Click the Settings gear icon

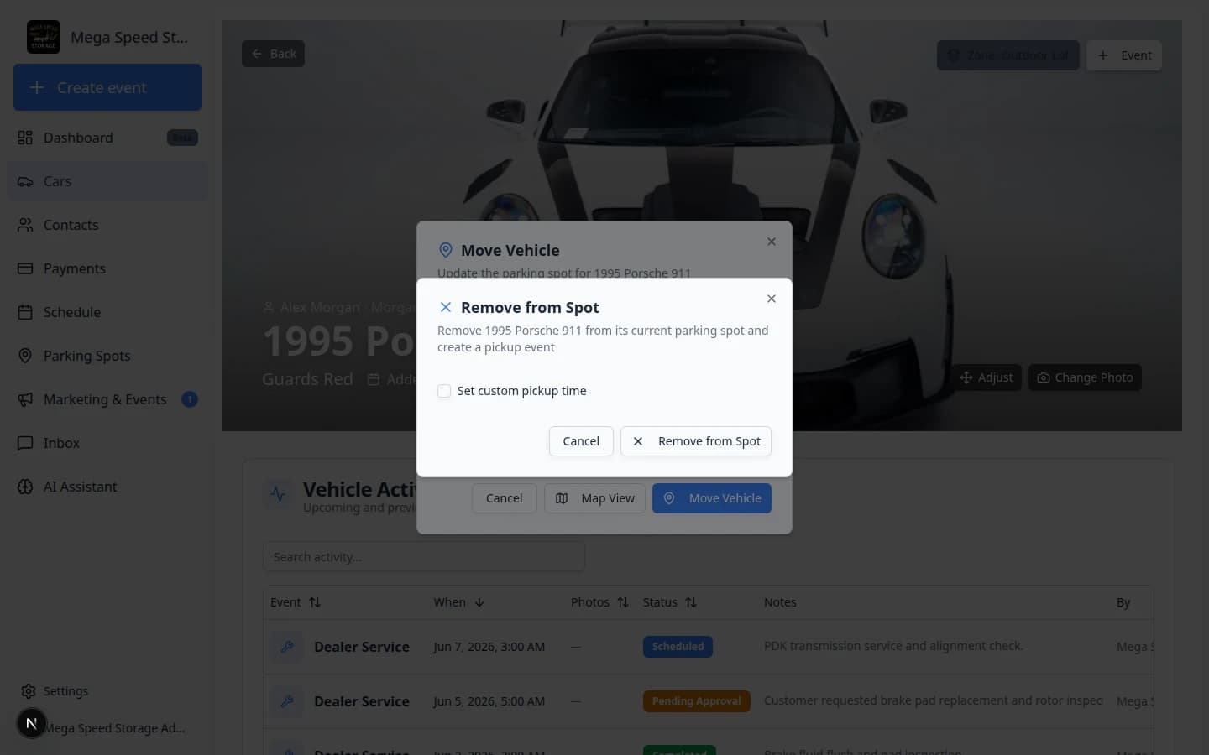coord(29,691)
